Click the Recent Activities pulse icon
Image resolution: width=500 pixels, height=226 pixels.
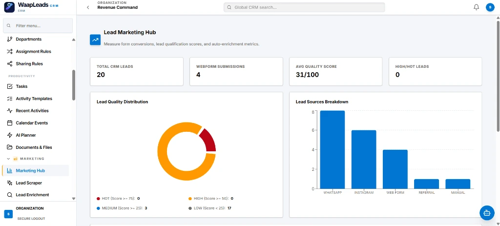10,111
